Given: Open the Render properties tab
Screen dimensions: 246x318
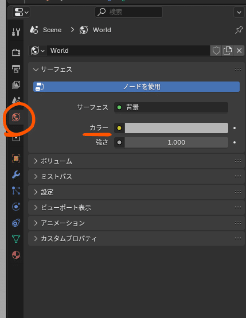Looking at the screenshot, I should point(16,52).
